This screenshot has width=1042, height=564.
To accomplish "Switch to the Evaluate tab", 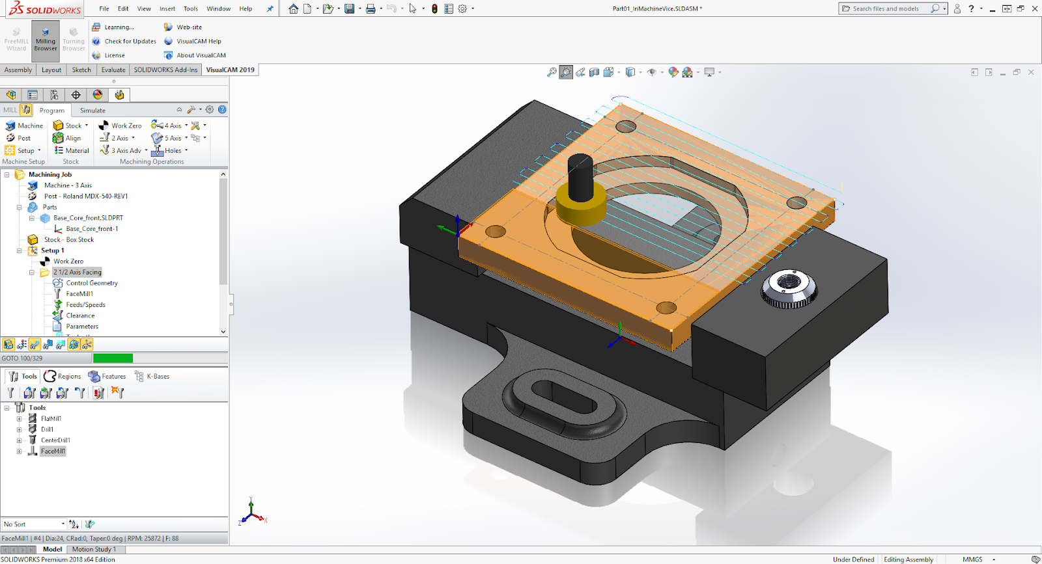I will point(113,70).
